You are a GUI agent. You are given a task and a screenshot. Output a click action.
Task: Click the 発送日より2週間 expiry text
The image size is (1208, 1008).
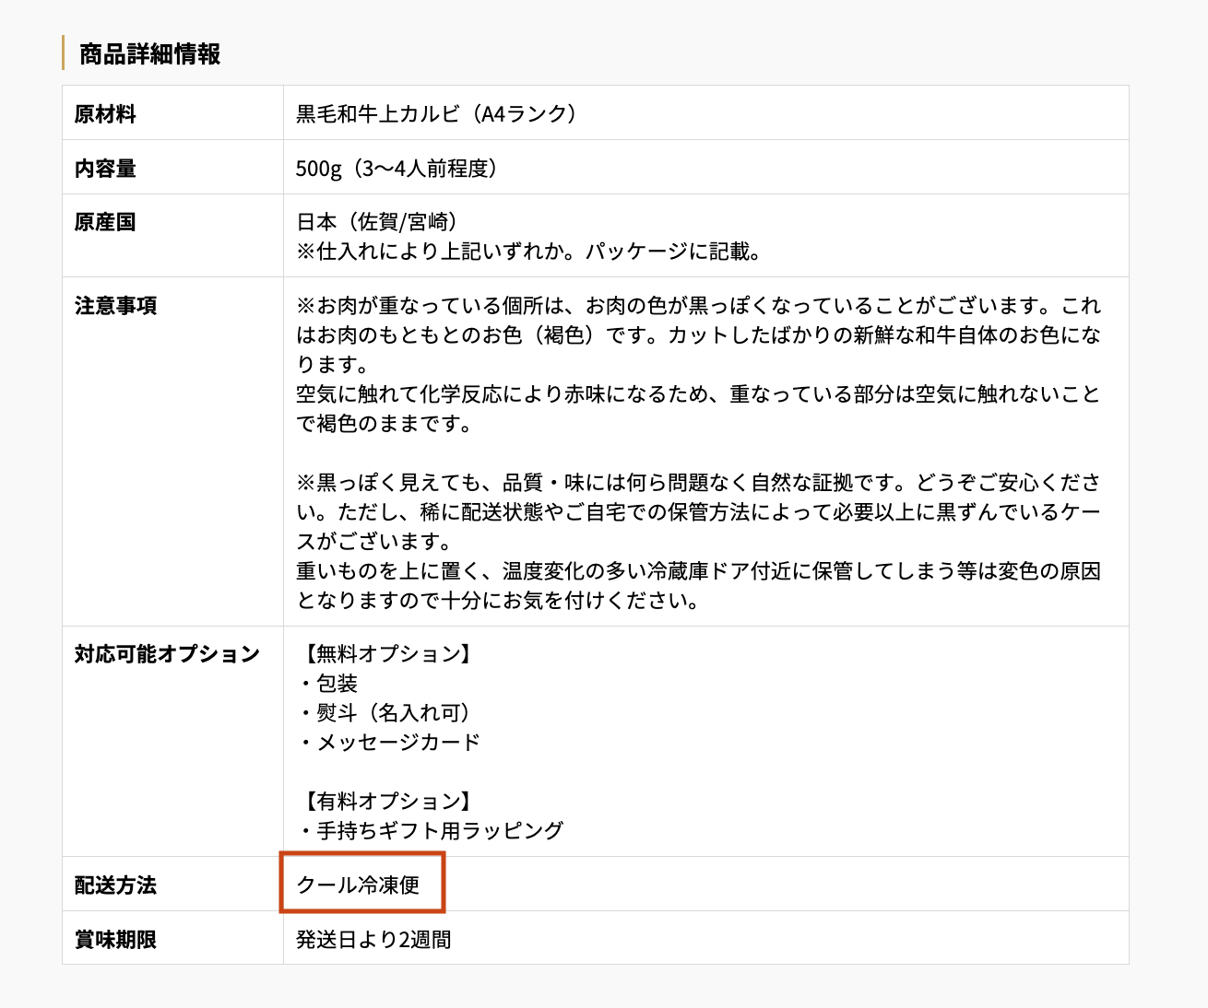tap(374, 941)
